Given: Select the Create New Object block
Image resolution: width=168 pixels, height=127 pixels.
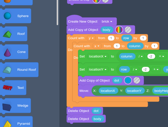Looking at the screenshot, I should pos(82,22).
